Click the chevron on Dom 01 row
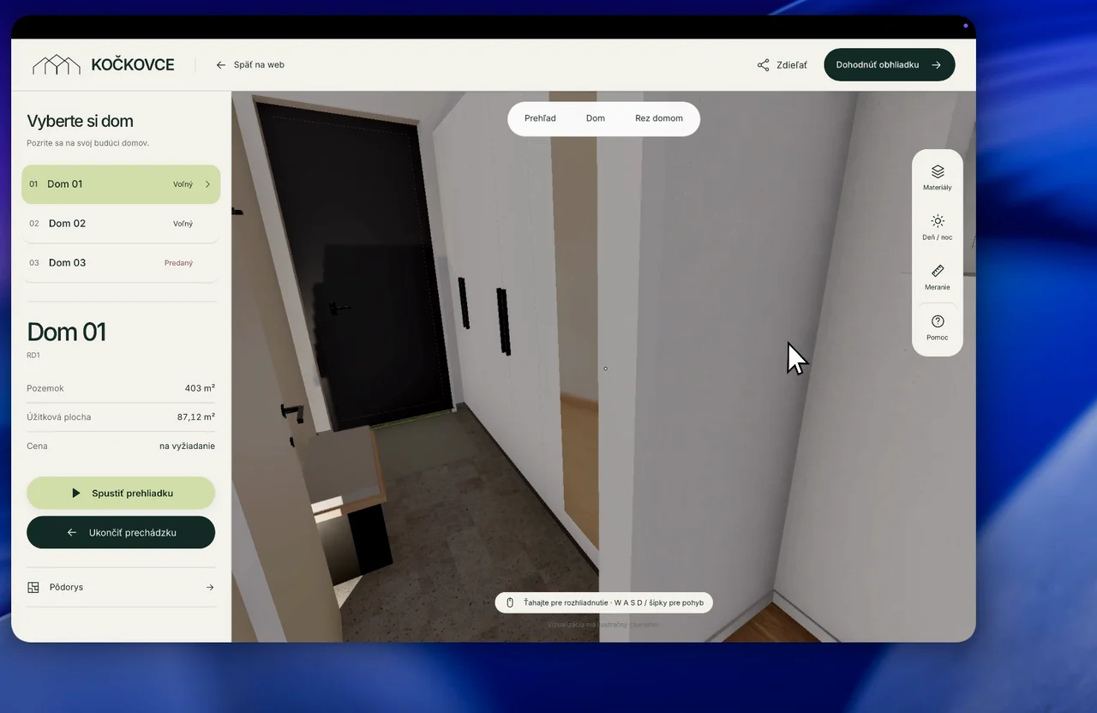 207,184
